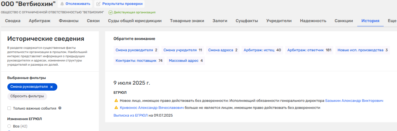Image resolution: width=397 pixels, height=131 pixels.
Task: Click warning icon beside Новое лицо entry
Action: tap(116, 100)
